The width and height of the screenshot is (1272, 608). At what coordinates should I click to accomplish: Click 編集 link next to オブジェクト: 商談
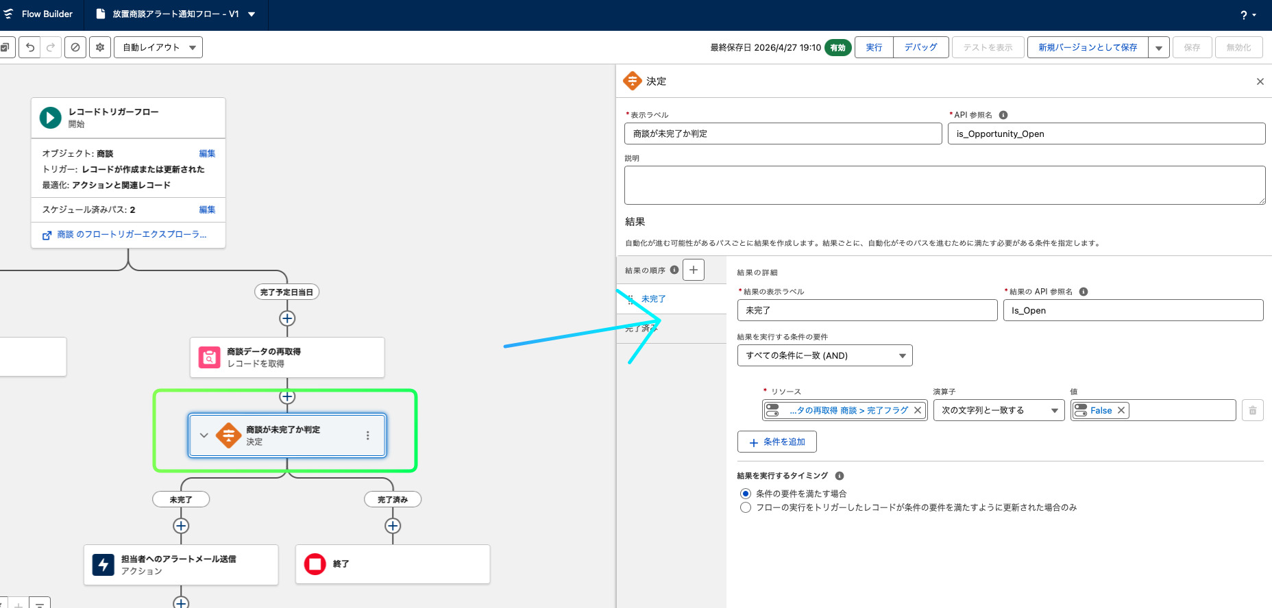pos(207,153)
